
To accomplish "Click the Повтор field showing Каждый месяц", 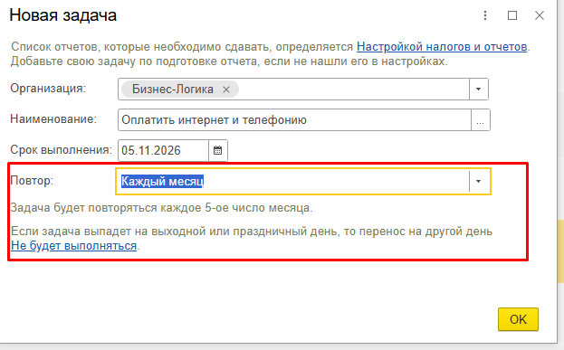I will [292, 181].
